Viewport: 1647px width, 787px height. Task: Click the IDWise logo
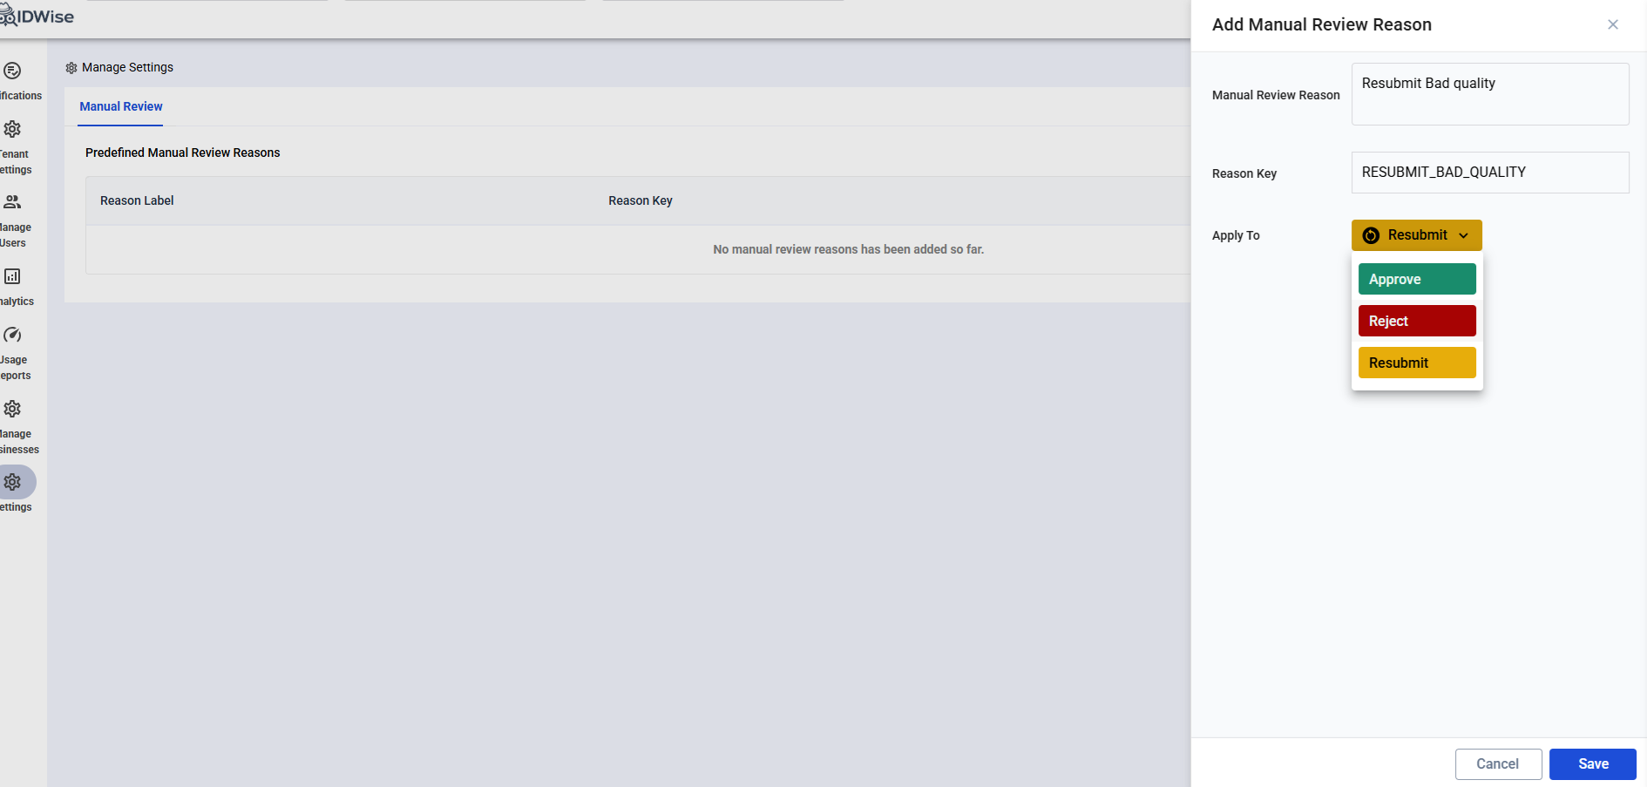pos(37,17)
